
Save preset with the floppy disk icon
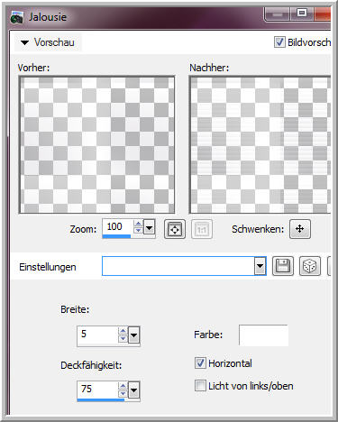point(283,266)
